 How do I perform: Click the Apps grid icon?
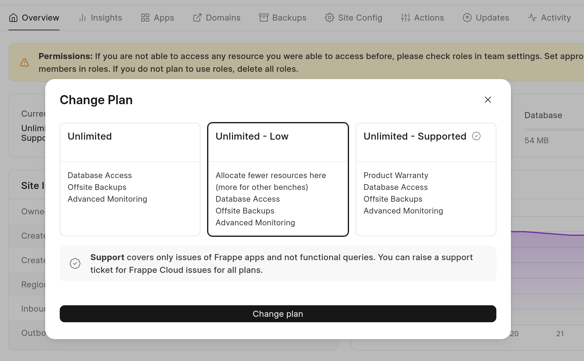[x=145, y=18]
